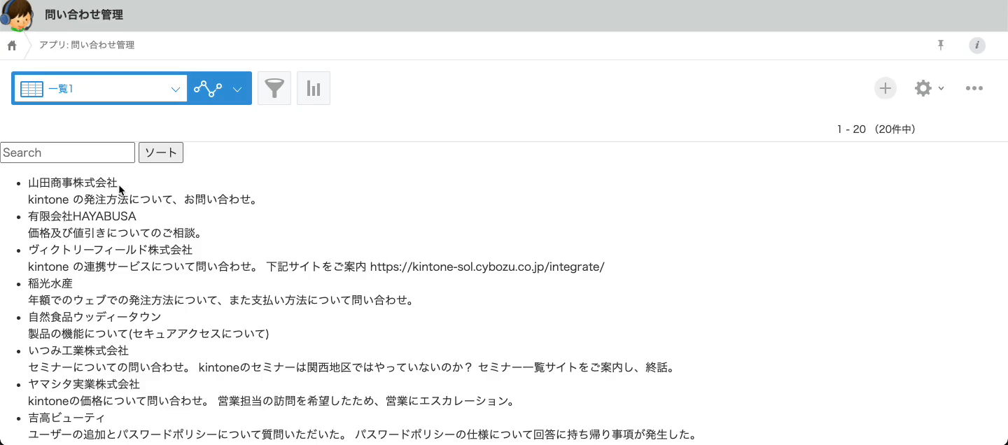The height and width of the screenshot is (445, 1008).
Task: Select ヤマシタ実業株式会社 entry
Action: tap(84, 384)
